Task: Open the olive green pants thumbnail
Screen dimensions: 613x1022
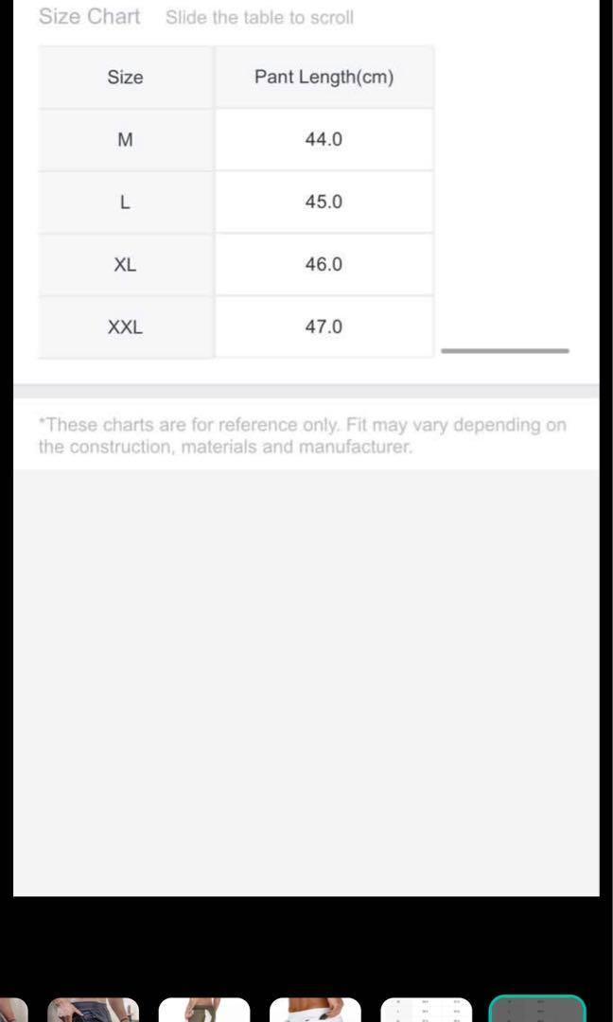Action: (204, 1010)
